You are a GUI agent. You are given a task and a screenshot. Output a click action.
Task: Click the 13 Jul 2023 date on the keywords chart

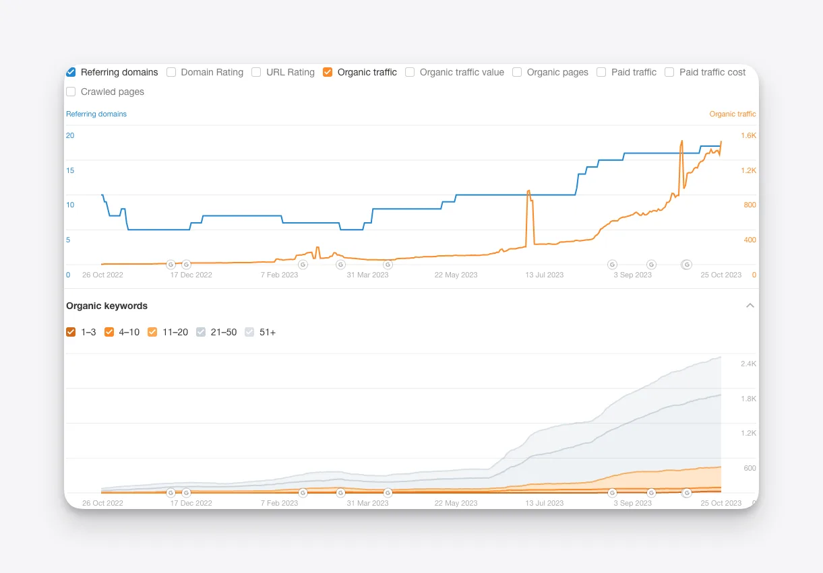tap(545, 503)
